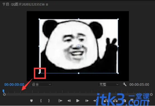Step back one frame

(x=69, y=101)
